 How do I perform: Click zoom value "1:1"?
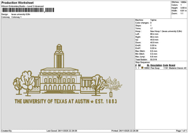[x=182, y=13]
